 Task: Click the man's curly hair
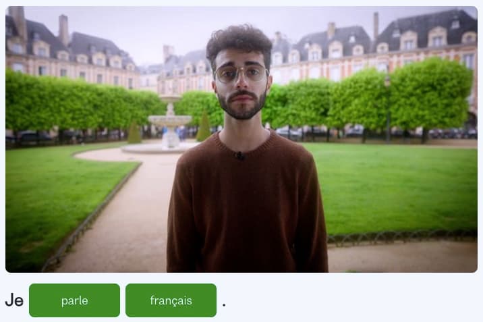tap(239, 42)
